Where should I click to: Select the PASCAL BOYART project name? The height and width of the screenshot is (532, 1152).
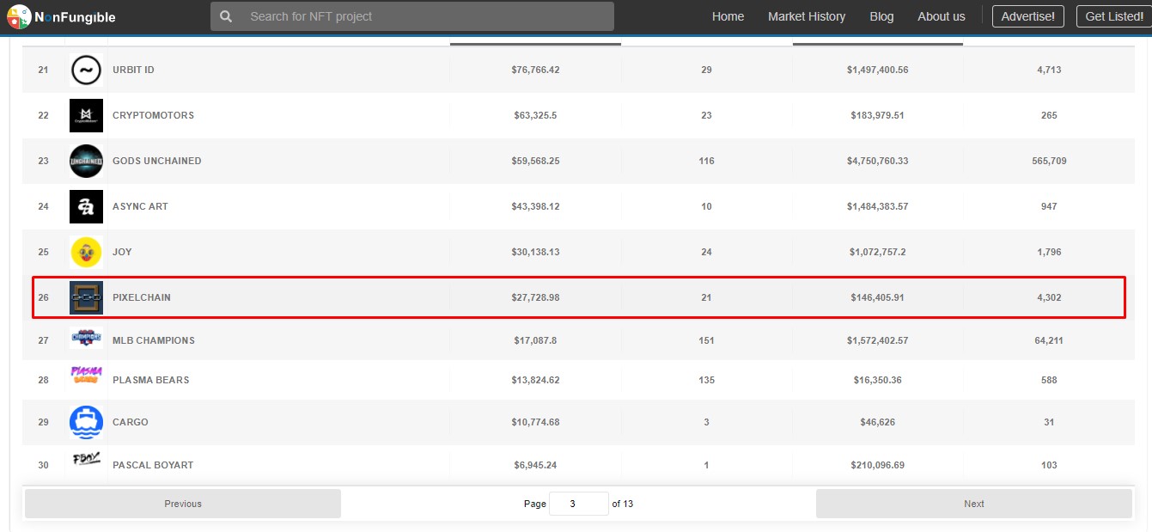153,465
